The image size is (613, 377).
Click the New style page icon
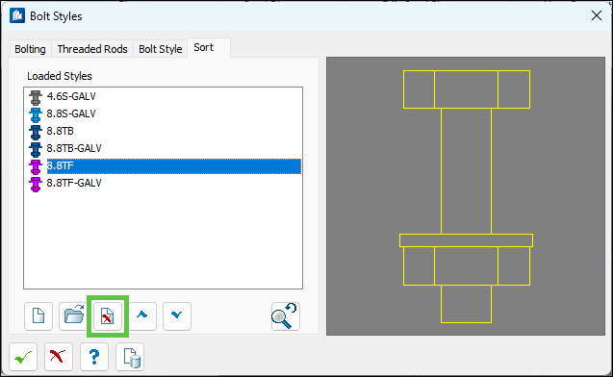pyautogui.click(x=38, y=316)
